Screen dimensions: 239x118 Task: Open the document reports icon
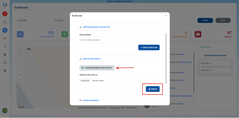tap(5, 55)
